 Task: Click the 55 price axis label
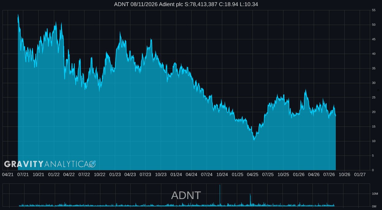pos(373,10)
